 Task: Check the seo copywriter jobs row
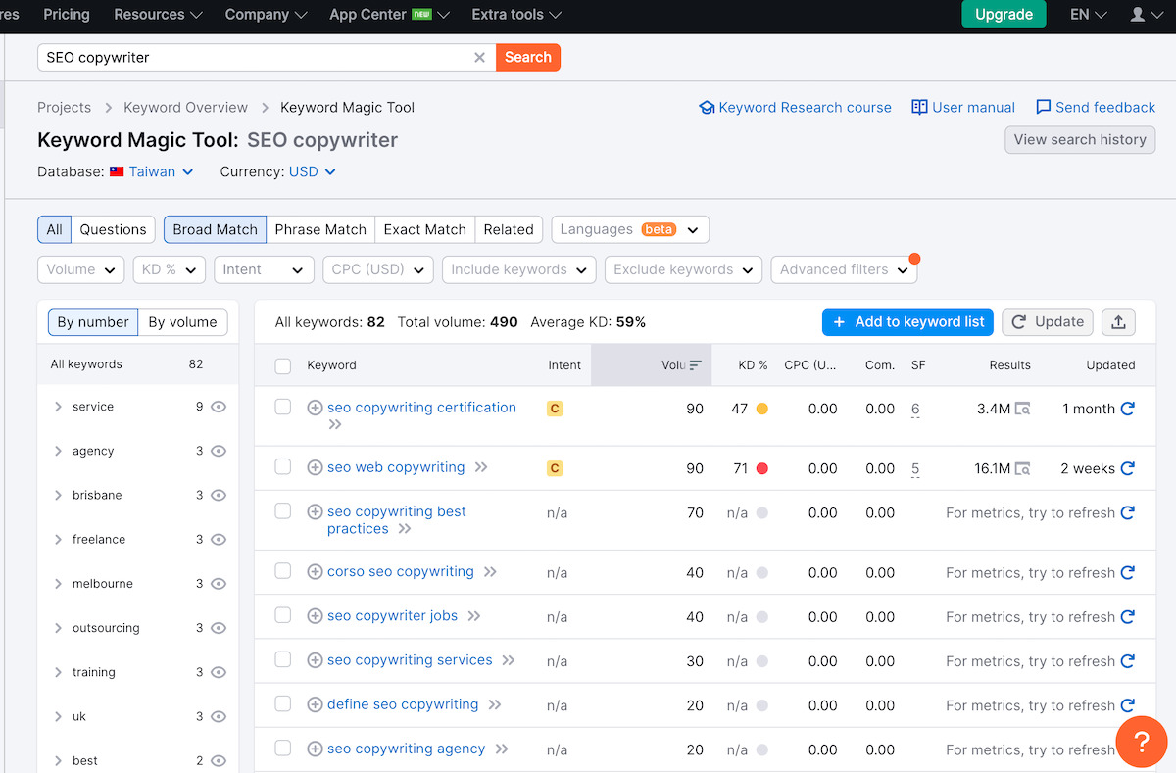(x=283, y=614)
